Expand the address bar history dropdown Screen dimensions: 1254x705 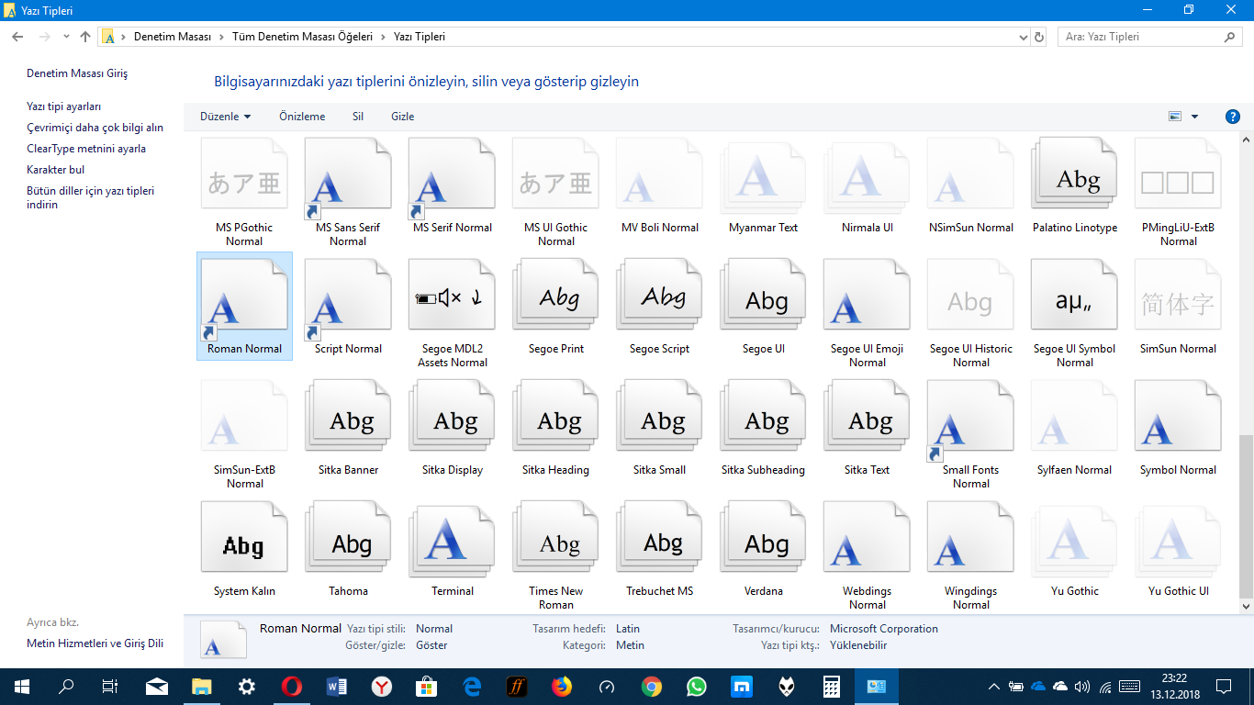pyautogui.click(x=1024, y=38)
